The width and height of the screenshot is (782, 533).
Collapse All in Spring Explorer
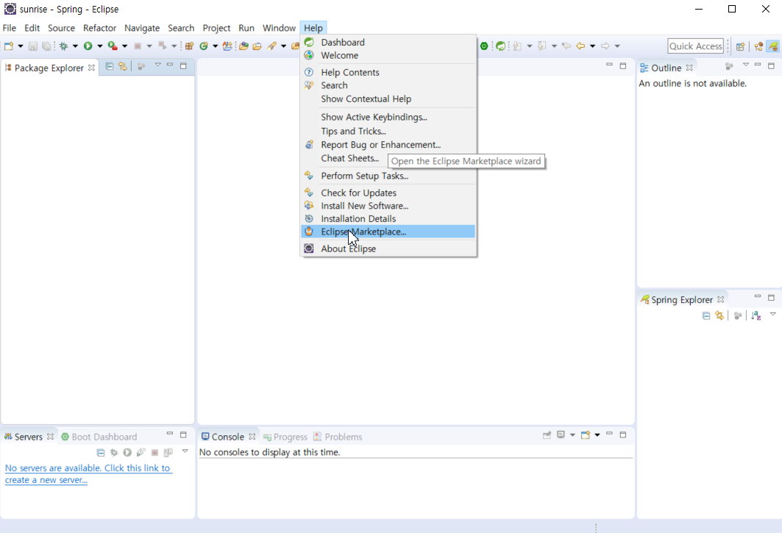(705, 315)
